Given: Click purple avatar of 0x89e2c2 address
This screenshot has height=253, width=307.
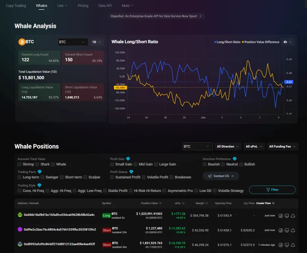Looking at the screenshot, I should (x=20, y=230).
